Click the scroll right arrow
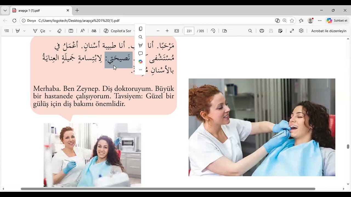 344,189
